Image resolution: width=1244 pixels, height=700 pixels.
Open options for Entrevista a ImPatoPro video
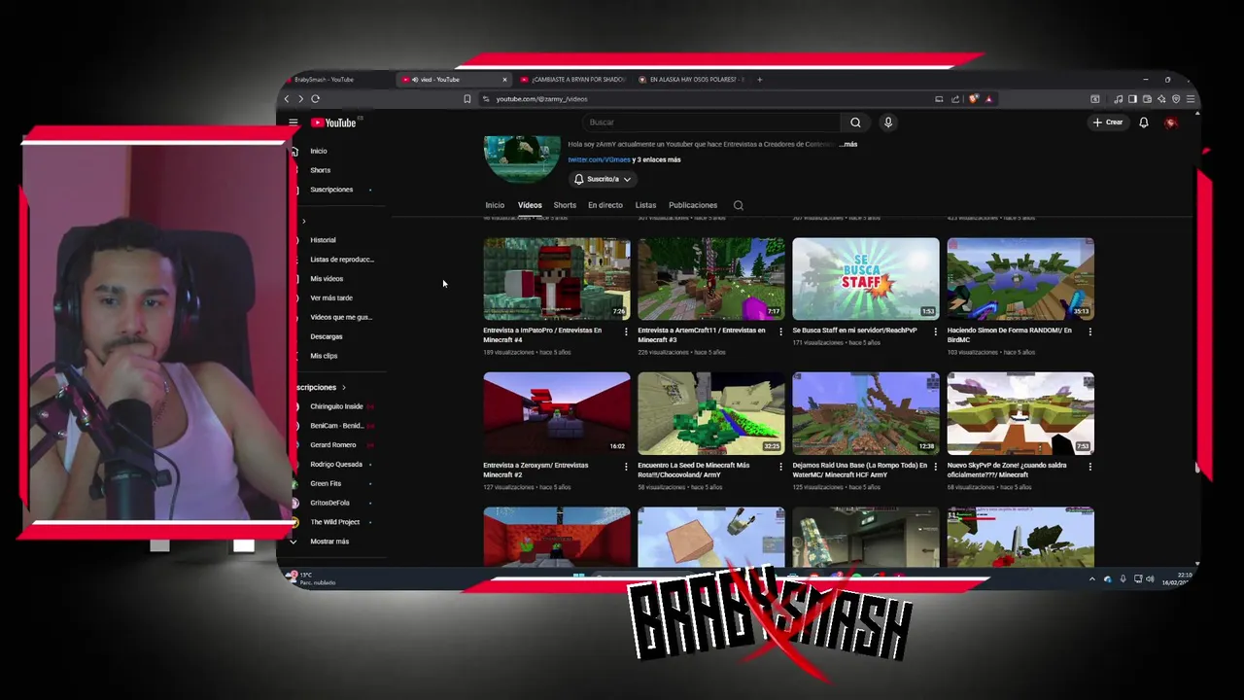pos(626,332)
